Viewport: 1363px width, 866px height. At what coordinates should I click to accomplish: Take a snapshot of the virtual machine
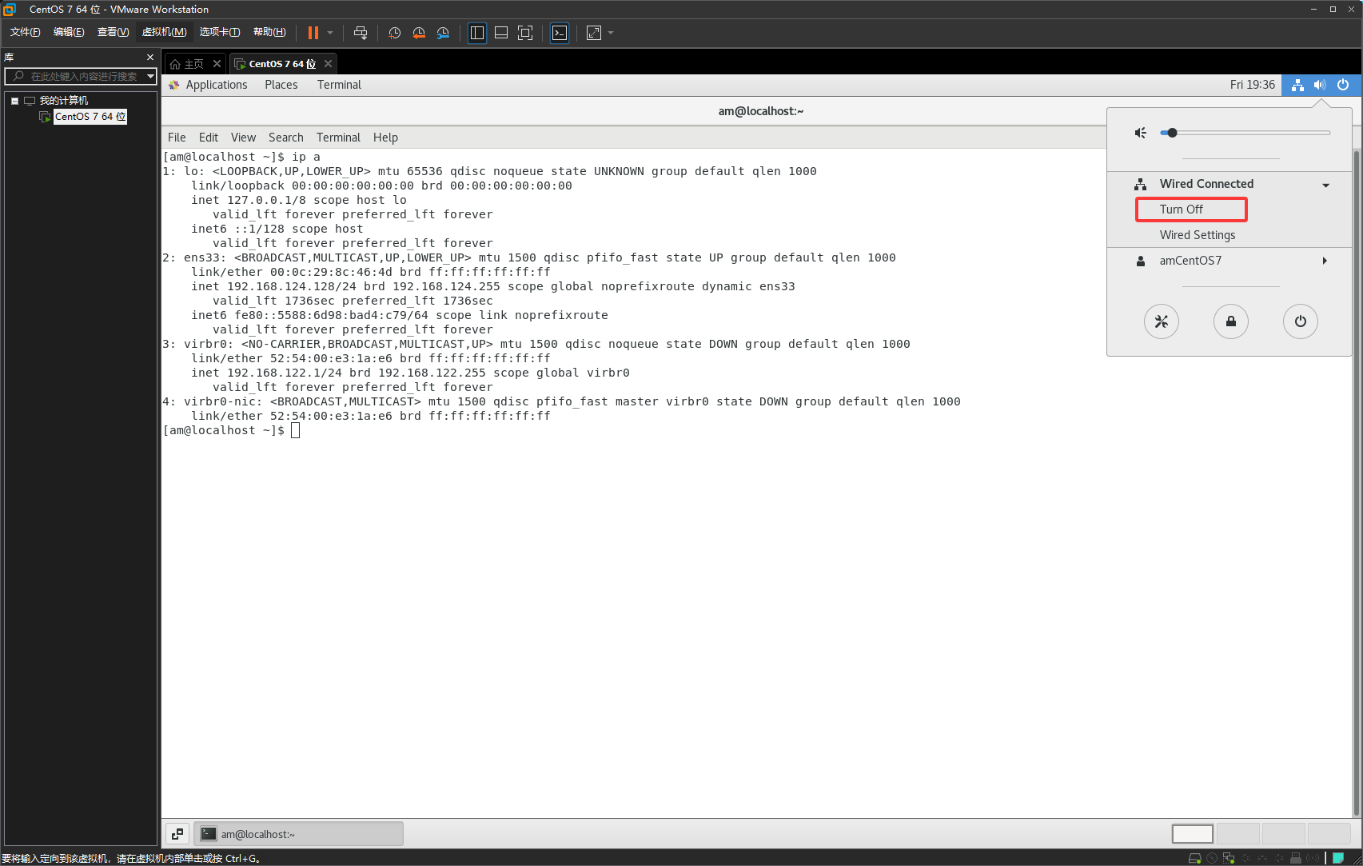pyautogui.click(x=395, y=33)
